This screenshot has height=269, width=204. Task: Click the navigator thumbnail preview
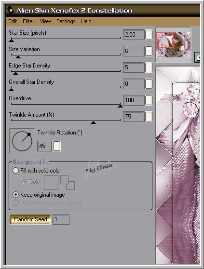173,44
